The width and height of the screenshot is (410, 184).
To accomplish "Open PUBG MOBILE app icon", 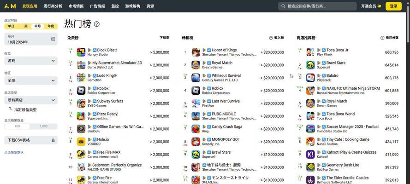I will coord(196,116).
